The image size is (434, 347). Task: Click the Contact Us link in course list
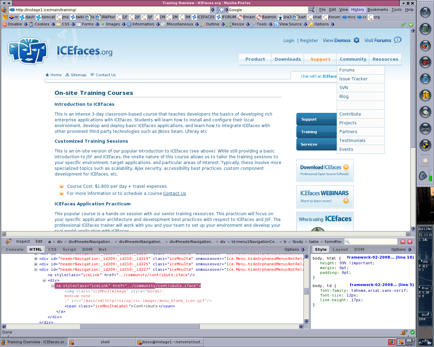(x=175, y=193)
